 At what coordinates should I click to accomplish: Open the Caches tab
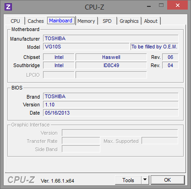36,21
